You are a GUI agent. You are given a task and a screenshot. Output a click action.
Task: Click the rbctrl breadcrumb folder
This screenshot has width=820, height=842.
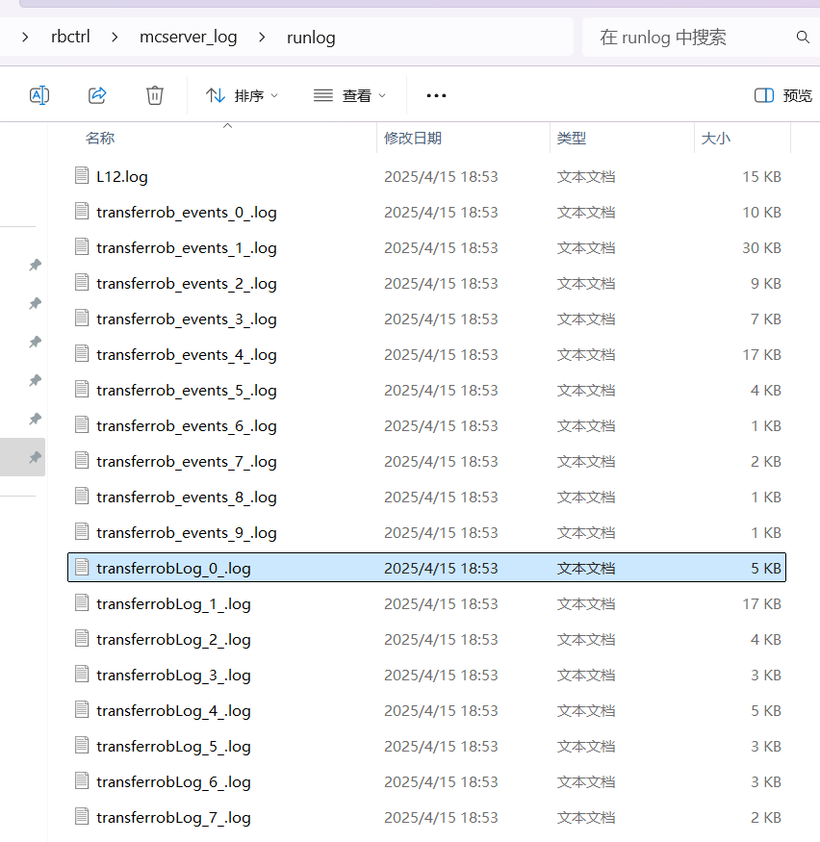point(69,38)
